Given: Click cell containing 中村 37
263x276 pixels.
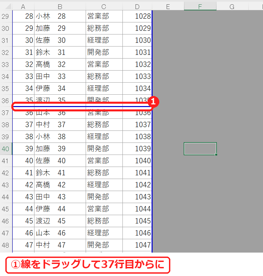Looking at the screenshot, I should click(x=60, y=125).
